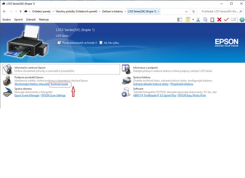Open EPSON Scan Settings link
The image size is (245, 178).
[x=53, y=95]
